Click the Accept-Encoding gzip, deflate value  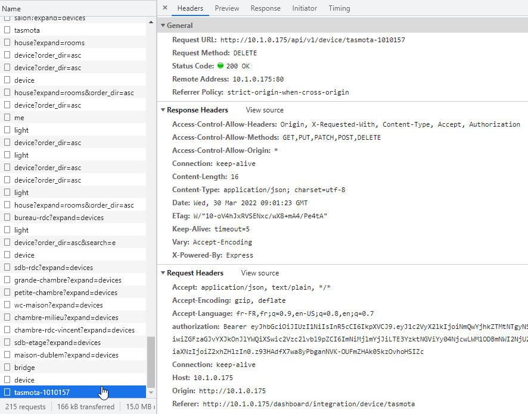point(260,300)
